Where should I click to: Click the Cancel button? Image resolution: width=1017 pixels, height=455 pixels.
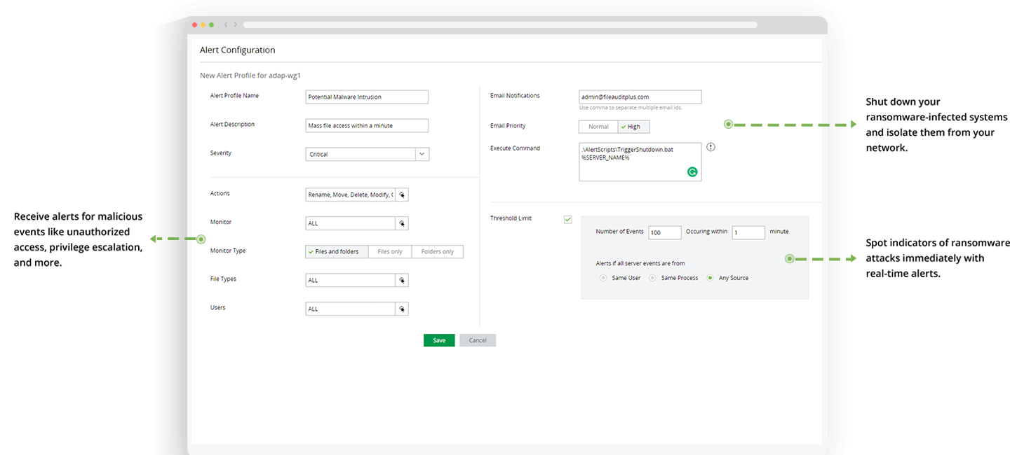point(478,340)
